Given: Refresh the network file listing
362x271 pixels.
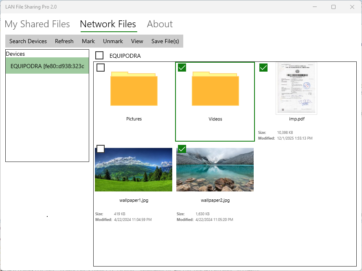Looking at the screenshot, I should tap(64, 41).
